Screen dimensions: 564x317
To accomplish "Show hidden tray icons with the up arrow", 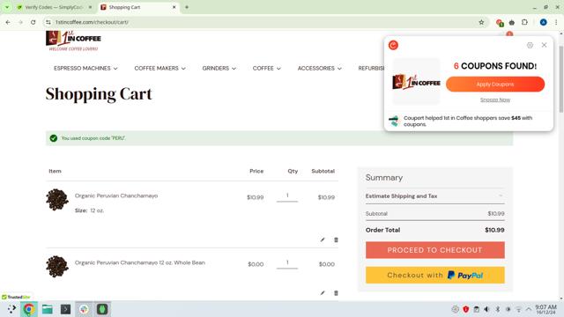I will point(529,309).
